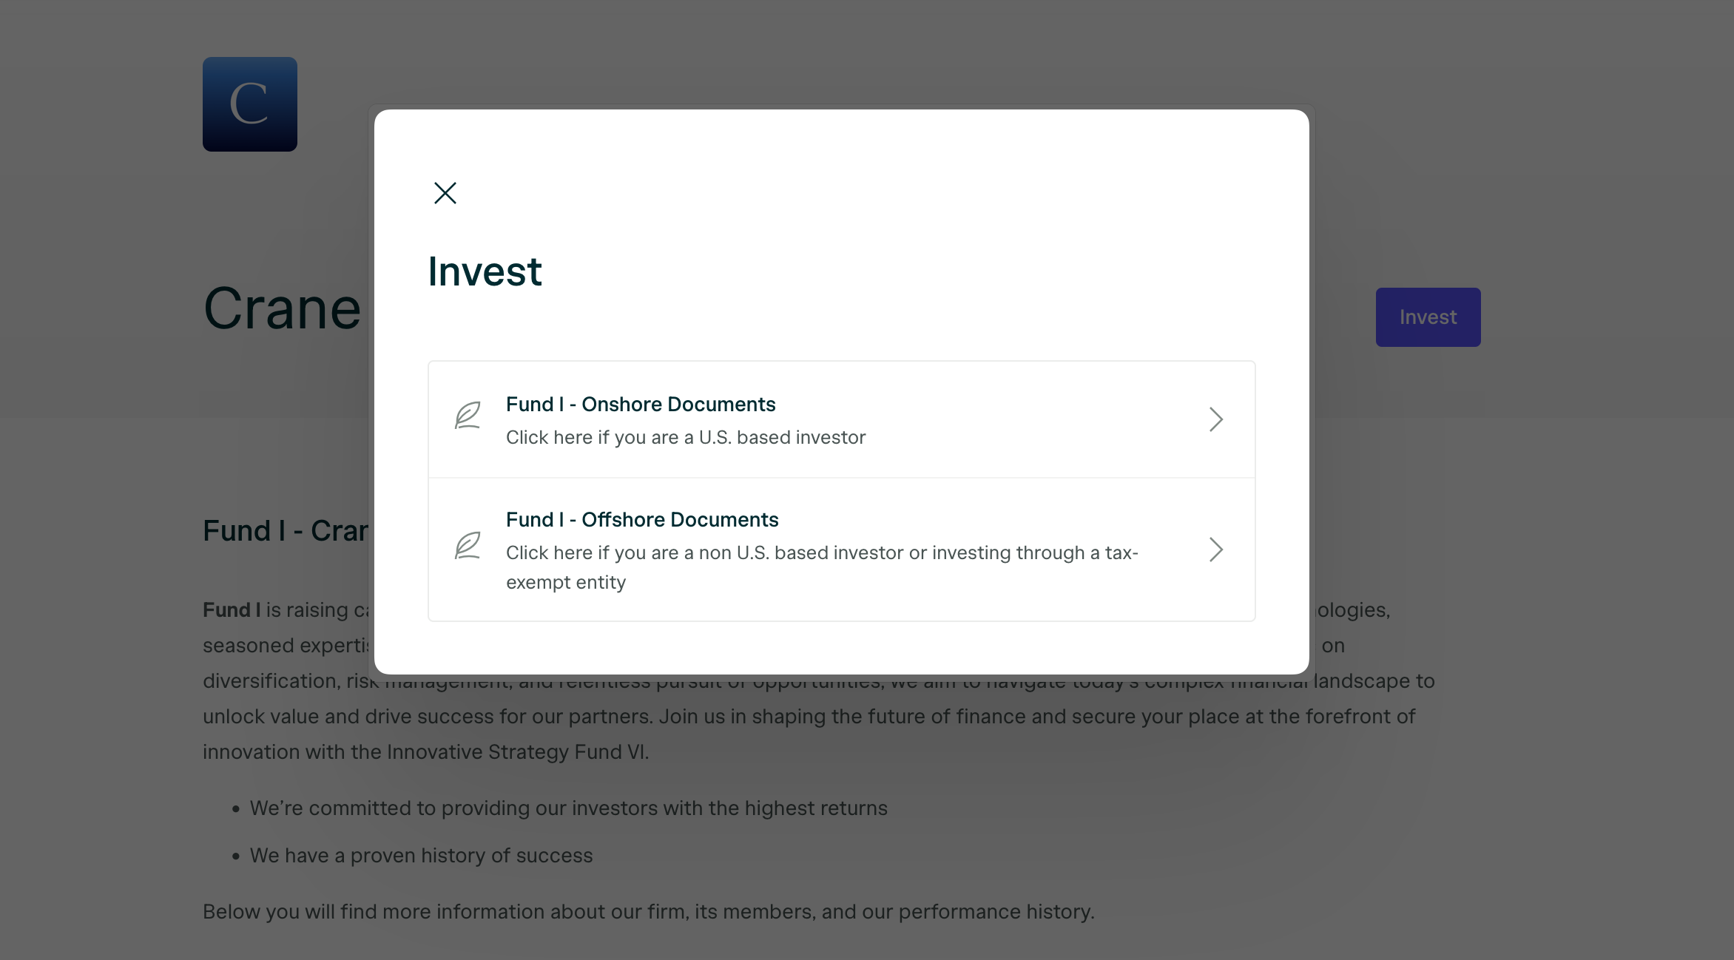Screen dimensions: 1734x960
Task: Click 'Click here if you are a U.S. based investor'
Action: coord(686,436)
